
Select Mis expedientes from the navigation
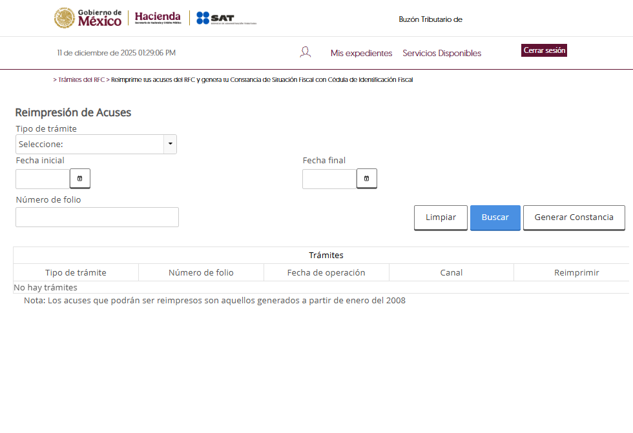(x=361, y=53)
